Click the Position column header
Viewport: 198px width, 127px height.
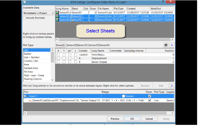click(160, 51)
